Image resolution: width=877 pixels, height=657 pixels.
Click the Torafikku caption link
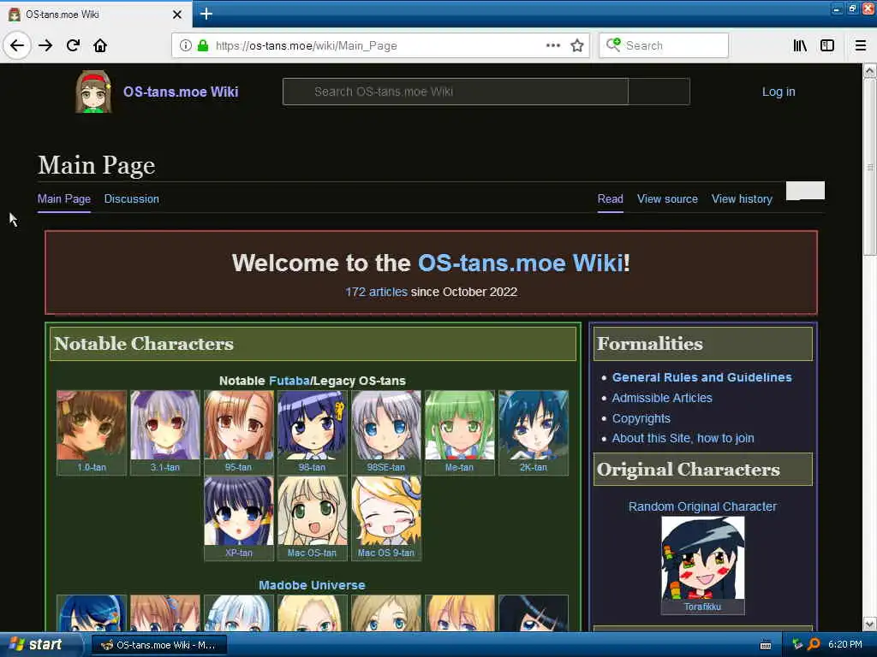[702, 607]
